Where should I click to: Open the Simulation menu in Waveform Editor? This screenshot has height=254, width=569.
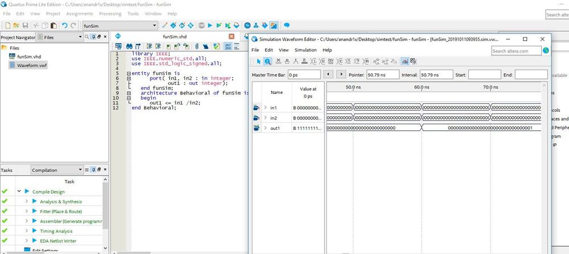click(x=305, y=50)
